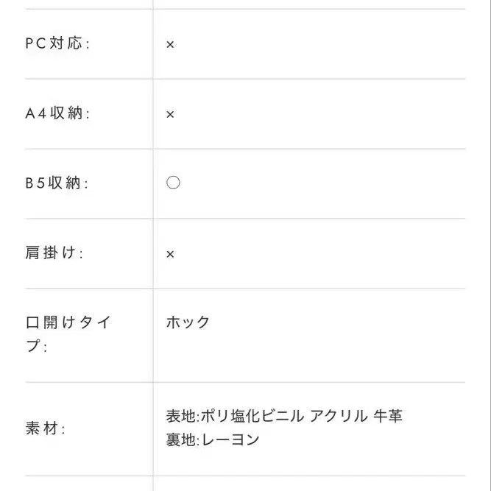The image size is (491, 491).
Task: Click the × mark beside 肩掛け
Action: [x=170, y=254]
